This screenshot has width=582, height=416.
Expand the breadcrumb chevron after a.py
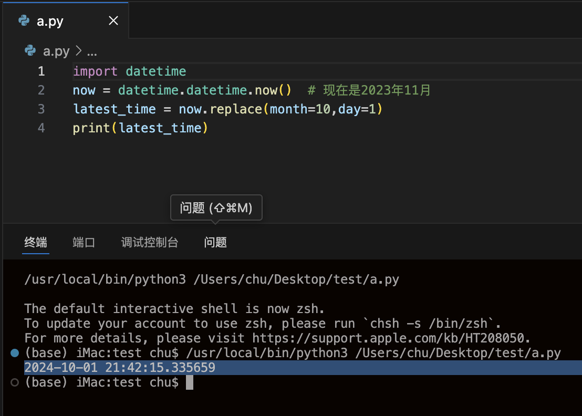[79, 51]
